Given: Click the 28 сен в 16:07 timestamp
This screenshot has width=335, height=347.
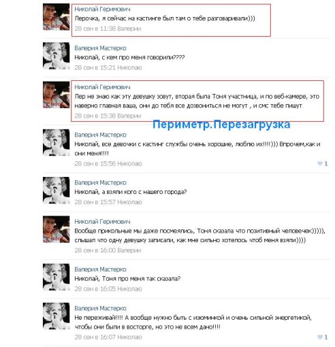Looking at the screenshot, I should click(x=95, y=337).
